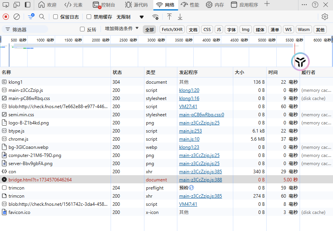Open main-pC86wRbq.css:0 initiator link
Viewport: 333px width, 231px height.
click(x=201, y=115)
